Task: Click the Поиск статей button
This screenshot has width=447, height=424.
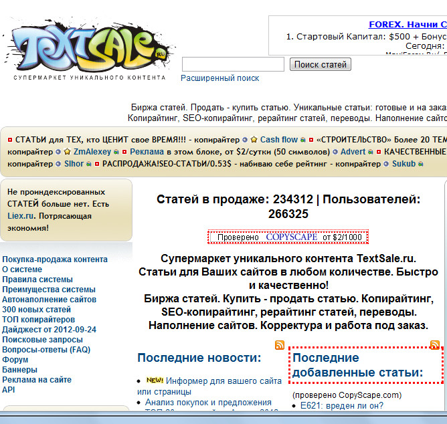Action: coord(320,64)
